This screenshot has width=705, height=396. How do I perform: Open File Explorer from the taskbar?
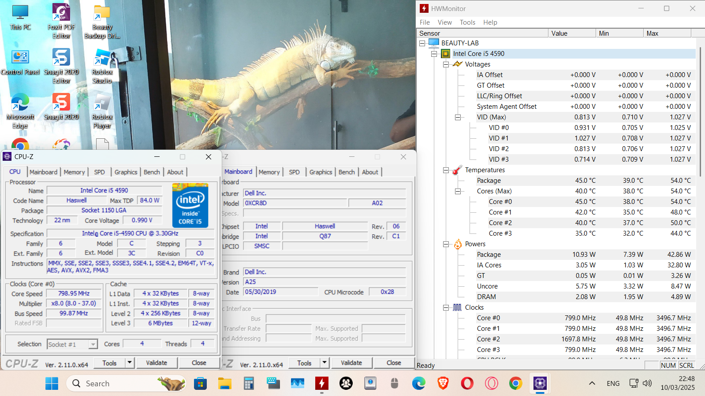pyautogui.click(x=225, y=383)
